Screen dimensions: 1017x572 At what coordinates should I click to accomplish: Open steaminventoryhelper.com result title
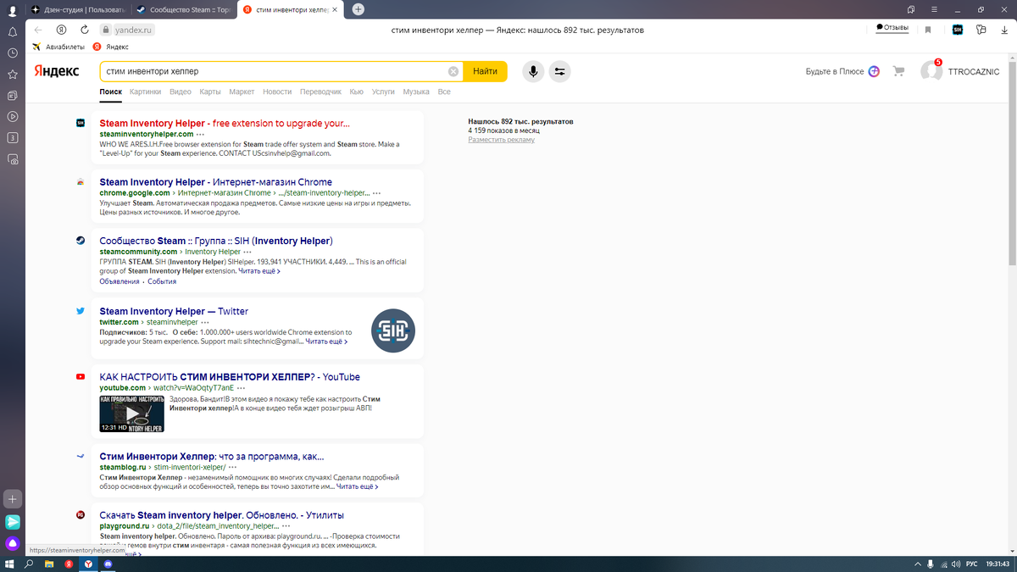[225, 123]
